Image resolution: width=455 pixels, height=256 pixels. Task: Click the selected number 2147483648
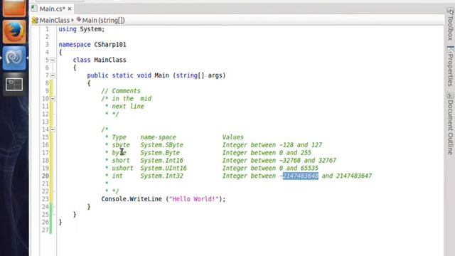coord(301,176)
